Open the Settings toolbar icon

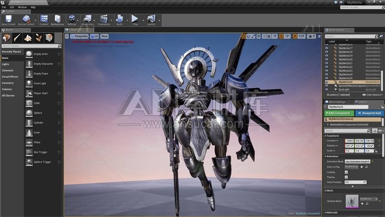[72, 20]
